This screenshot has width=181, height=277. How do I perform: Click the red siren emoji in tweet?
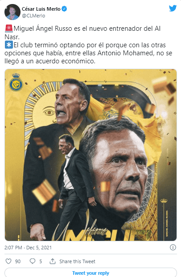point(8,29)
